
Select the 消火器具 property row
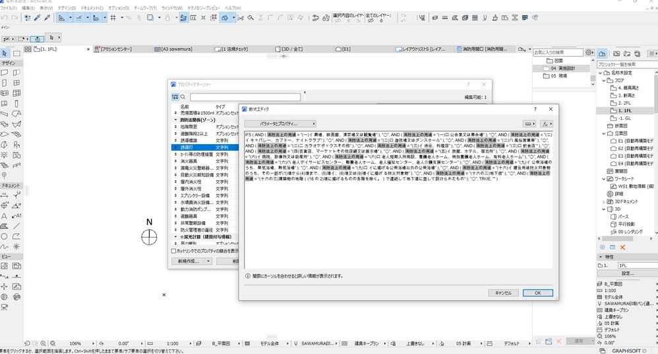pyautogui.click(x=205, y=161)
